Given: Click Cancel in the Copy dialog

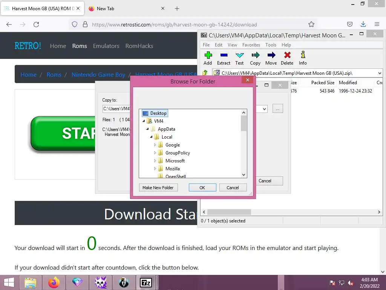Looking at the screenshot, I should click(x=269, y=181).
